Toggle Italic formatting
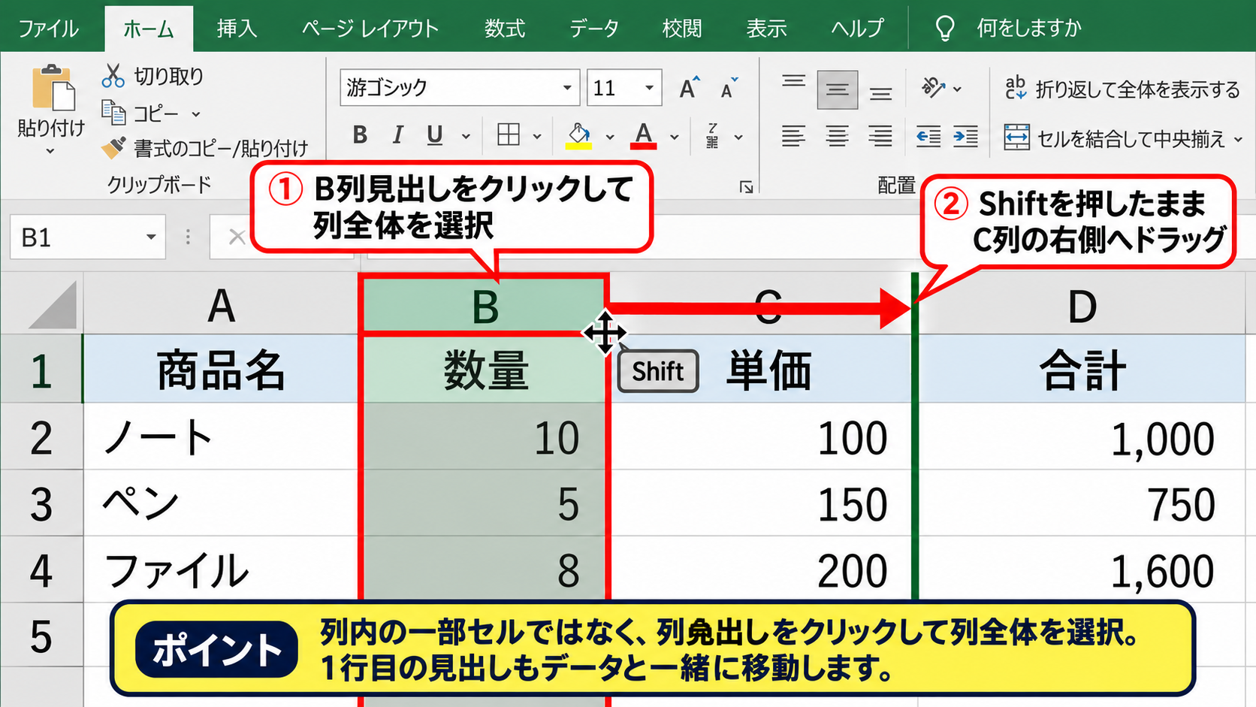 (397, 135)
